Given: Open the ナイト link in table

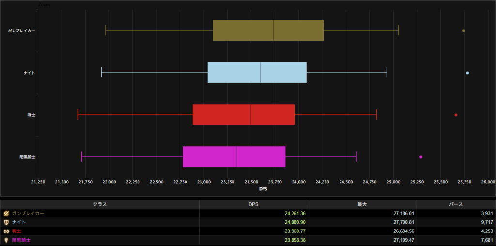Looking at the screenshot, I should point(19,222).
